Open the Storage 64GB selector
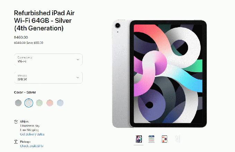 click(48, 78)
